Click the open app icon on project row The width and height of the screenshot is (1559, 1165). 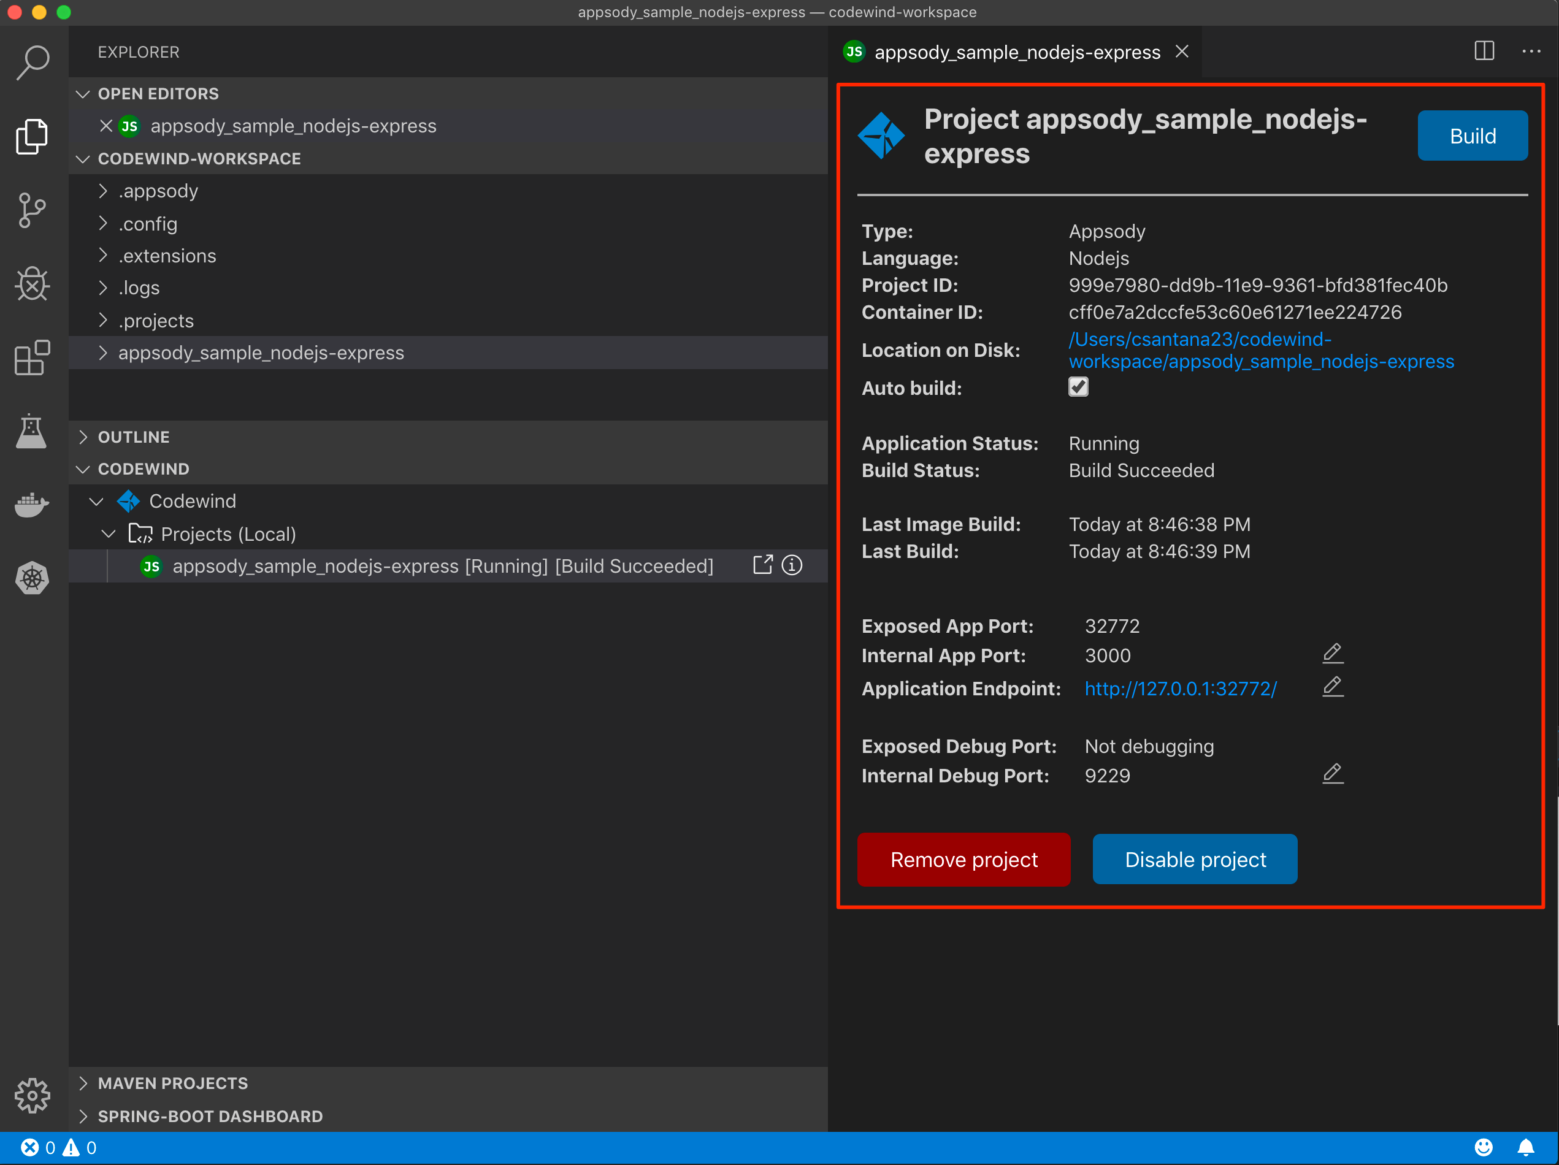[762, 565]
